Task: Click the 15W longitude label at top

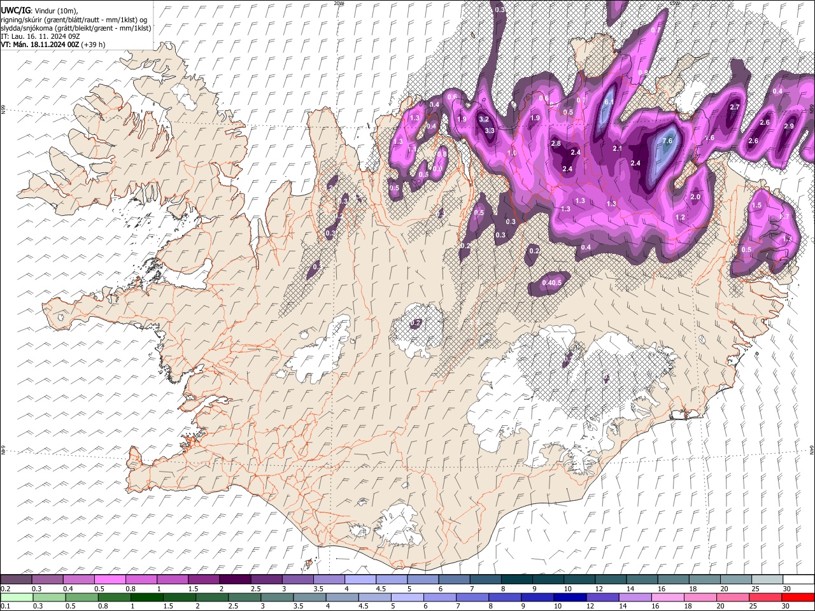Action: coord(674,3)
